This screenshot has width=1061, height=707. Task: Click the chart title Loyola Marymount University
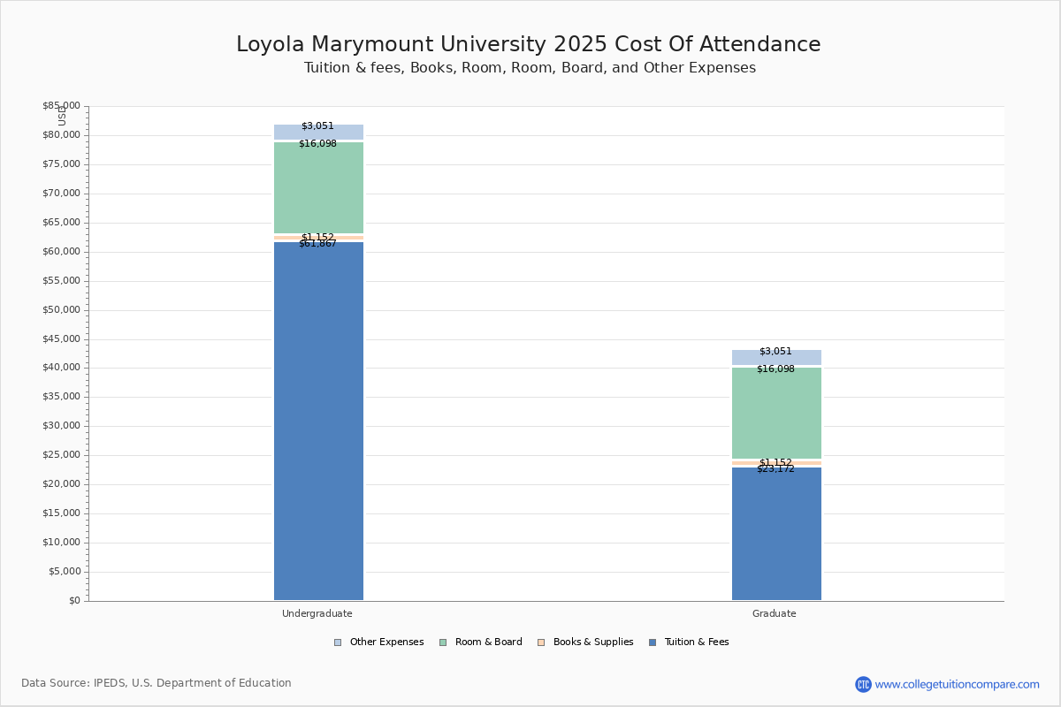coord(528,44)
